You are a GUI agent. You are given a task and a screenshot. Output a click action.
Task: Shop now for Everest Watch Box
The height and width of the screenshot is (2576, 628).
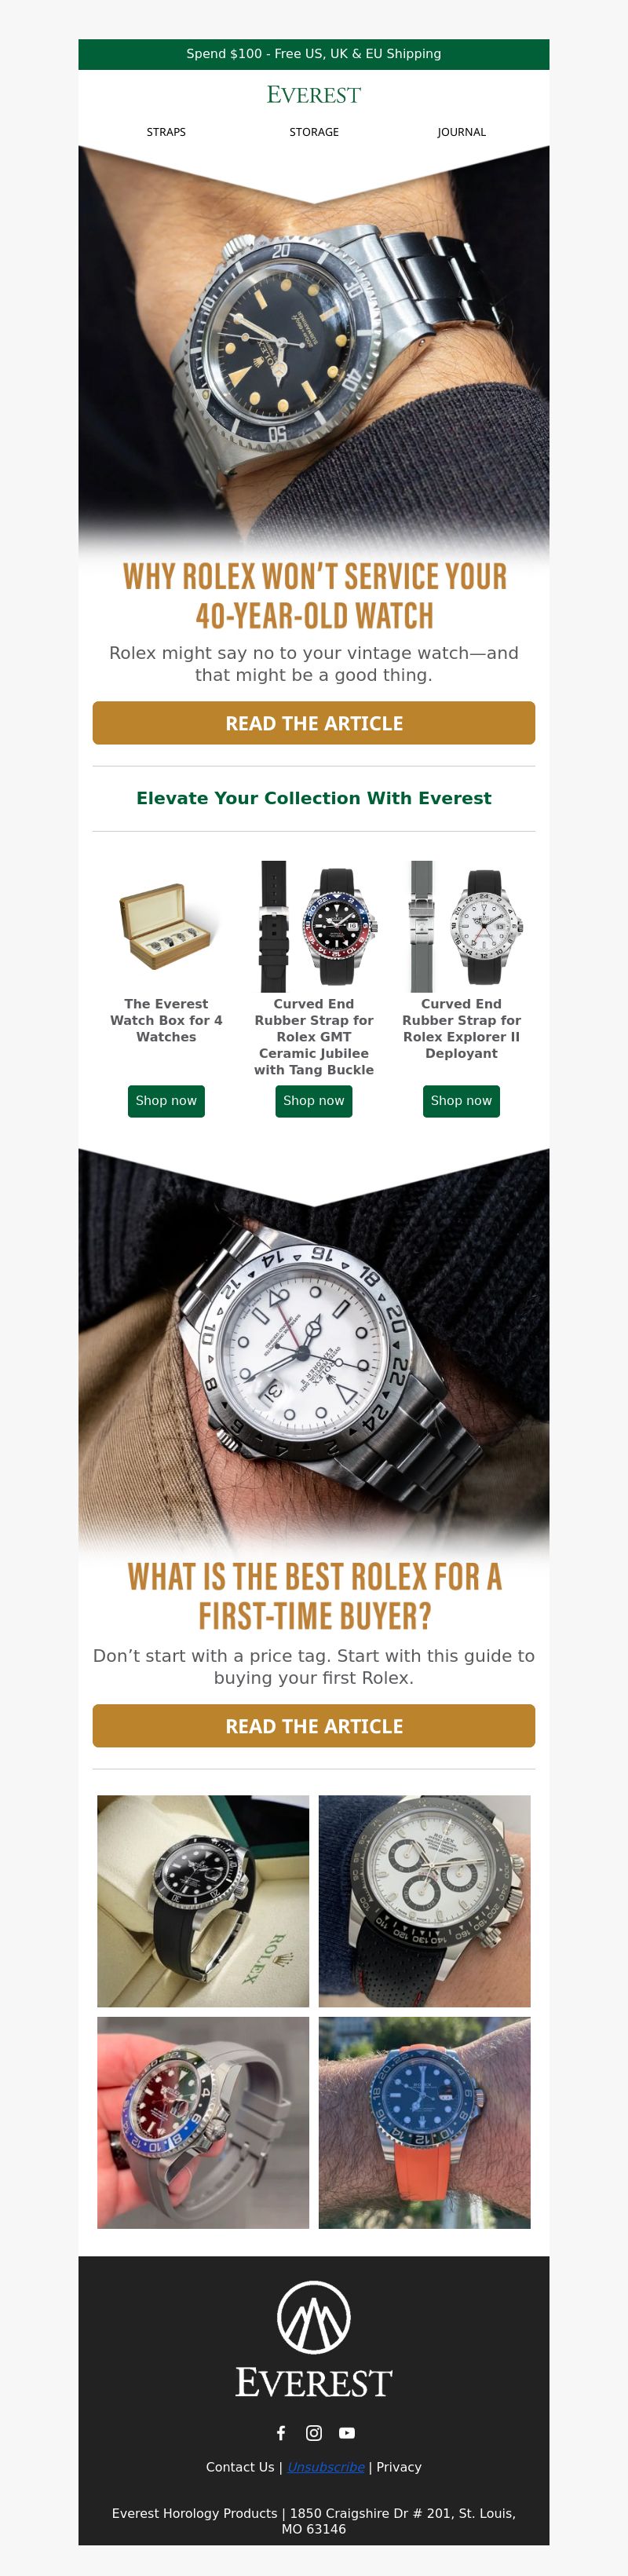coord(166,1101)
